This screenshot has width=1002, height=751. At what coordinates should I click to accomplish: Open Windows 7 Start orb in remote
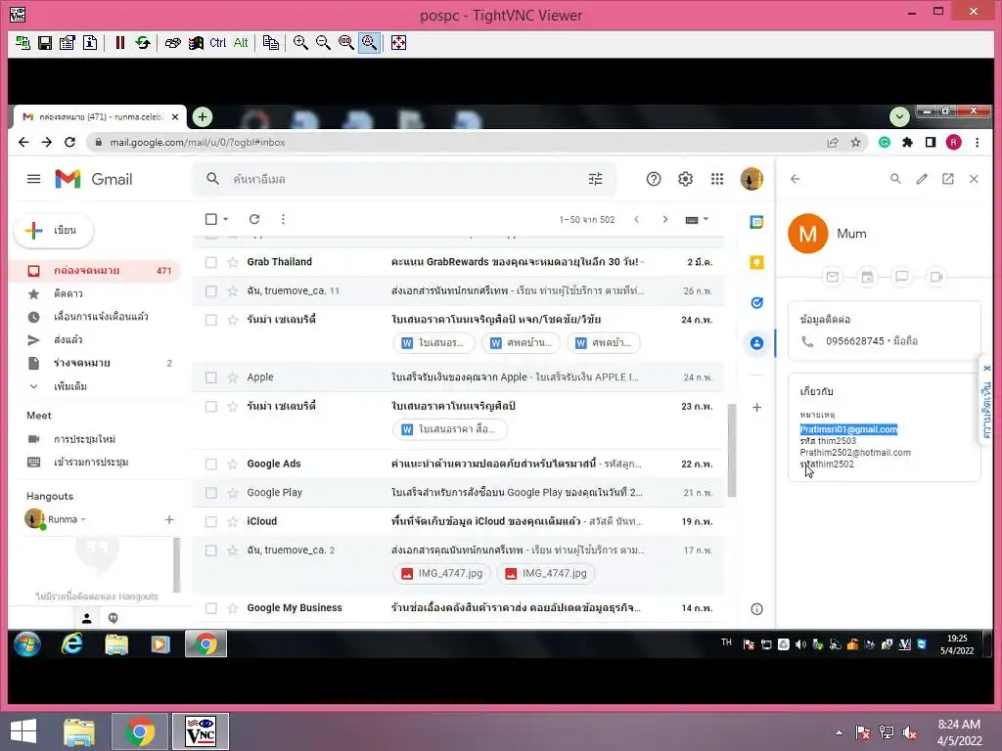coord(26,644)
